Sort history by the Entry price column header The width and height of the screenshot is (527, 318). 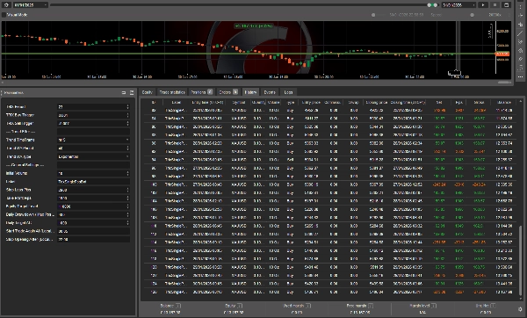coord(311,102)
